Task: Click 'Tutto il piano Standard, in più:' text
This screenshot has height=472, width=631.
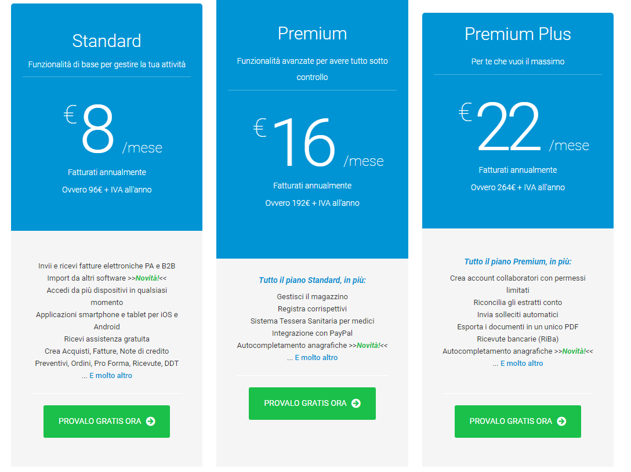Action: coord(312,280)
